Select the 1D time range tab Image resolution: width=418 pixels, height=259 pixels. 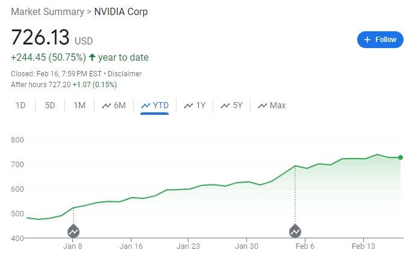(x=20, y=106)
